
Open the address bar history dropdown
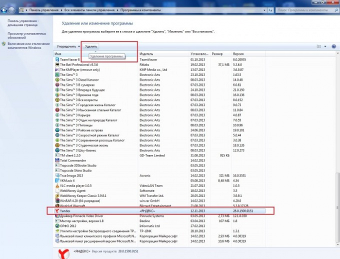pos(264,10)
